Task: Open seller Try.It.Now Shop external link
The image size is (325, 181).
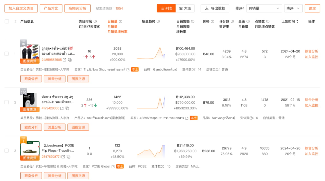Action: [x=128, y=69]
